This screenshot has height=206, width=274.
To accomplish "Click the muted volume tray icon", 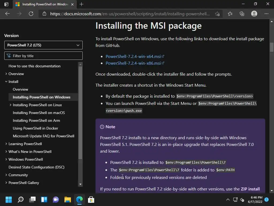I will pos(242,200).
